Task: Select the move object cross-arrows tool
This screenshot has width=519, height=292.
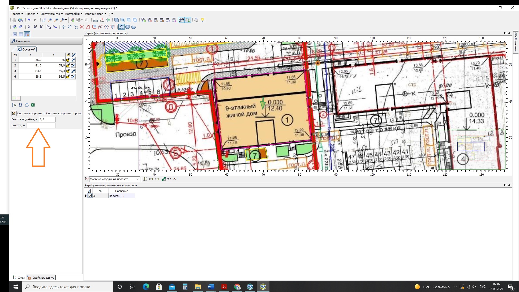Action: (63, 27)
